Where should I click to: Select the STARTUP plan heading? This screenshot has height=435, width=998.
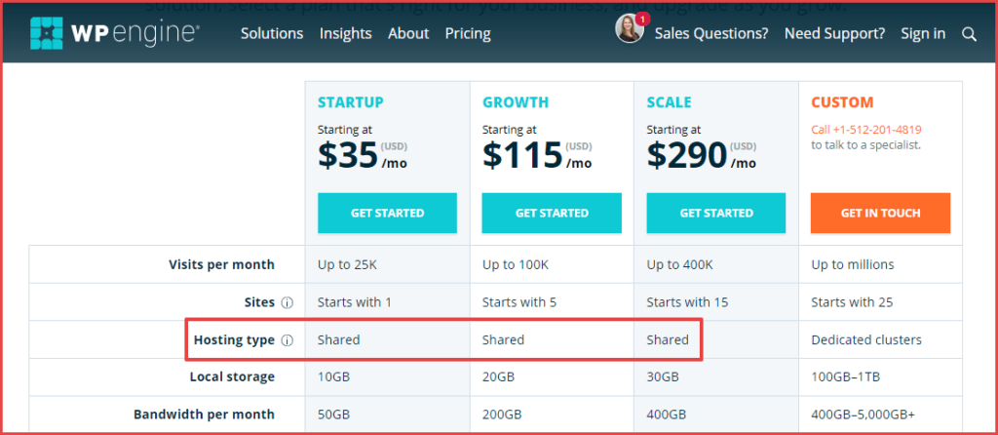351,101
